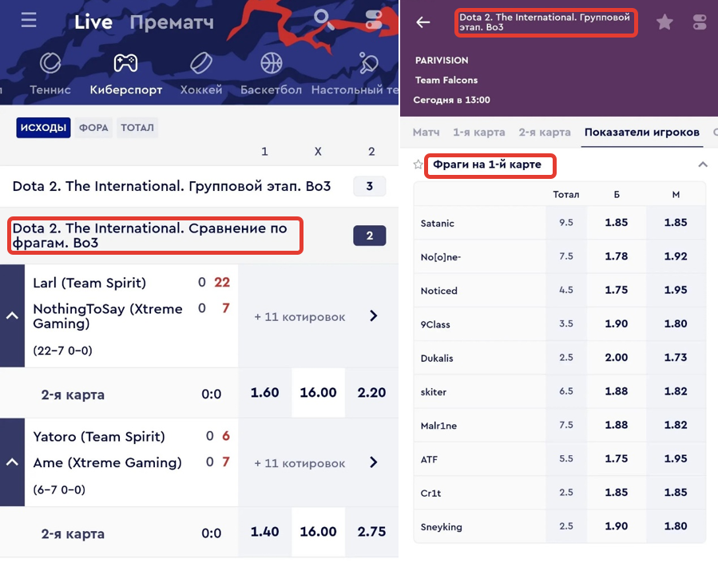Select Sneyking under 2.5 at 1.80
This screenshot has width=718, height=563.
(x=676, y=526)
